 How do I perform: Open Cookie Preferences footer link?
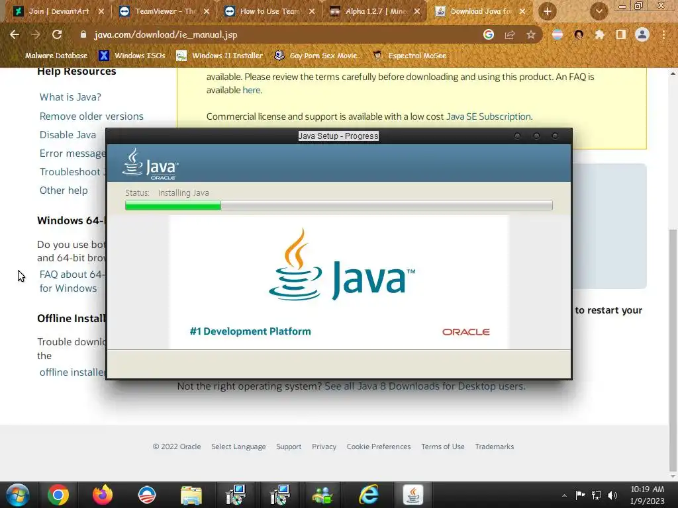[379, 446]
